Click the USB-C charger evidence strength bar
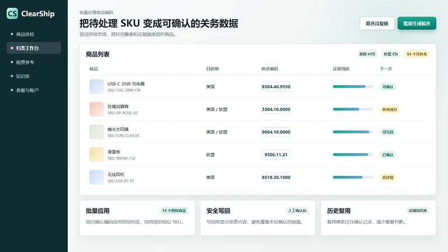The image size is (448, 252). point(353,87)
